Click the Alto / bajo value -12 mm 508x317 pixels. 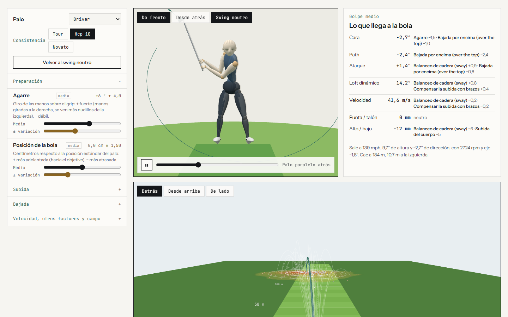[402, 129]
